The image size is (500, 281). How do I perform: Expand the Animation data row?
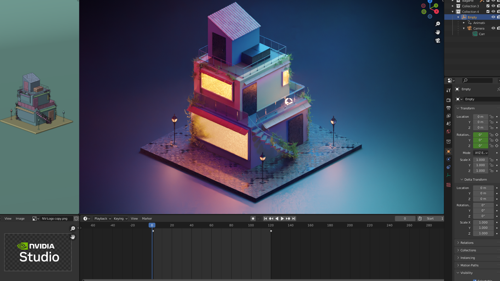point(464,23)
